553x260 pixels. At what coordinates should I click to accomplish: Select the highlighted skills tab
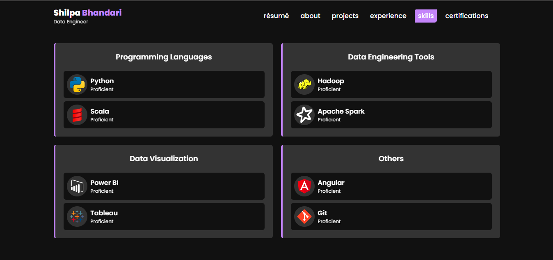tap(426, 16)
